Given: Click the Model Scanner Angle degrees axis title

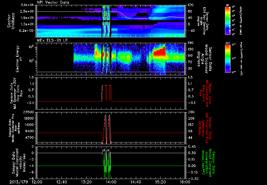Looking at the screenshot, I should [205, 59].
